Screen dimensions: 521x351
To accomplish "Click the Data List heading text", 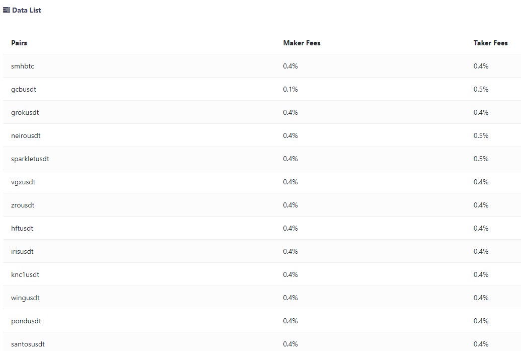I will [x=27, y=10].
